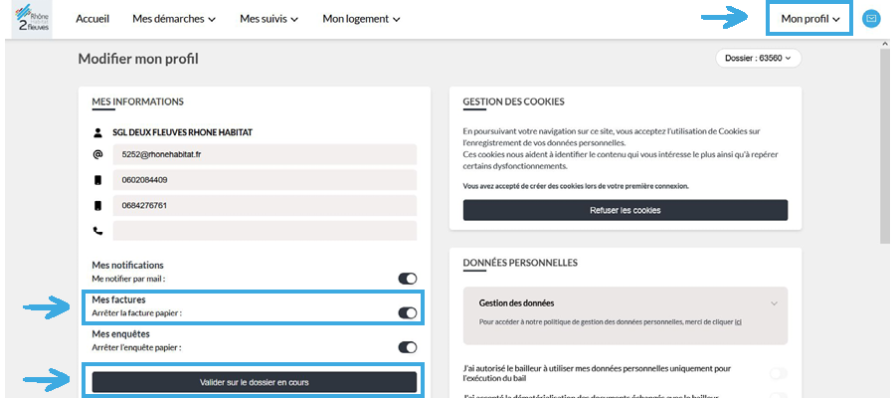Viewport: 895px width, 398px height.
Task: Open the 'Mon profil' dropdown menu
Action: click(810, 19)
